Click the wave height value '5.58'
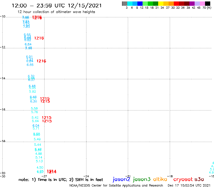Image resolution: width=214 pixels, height=188 pixels. point(34,108)
